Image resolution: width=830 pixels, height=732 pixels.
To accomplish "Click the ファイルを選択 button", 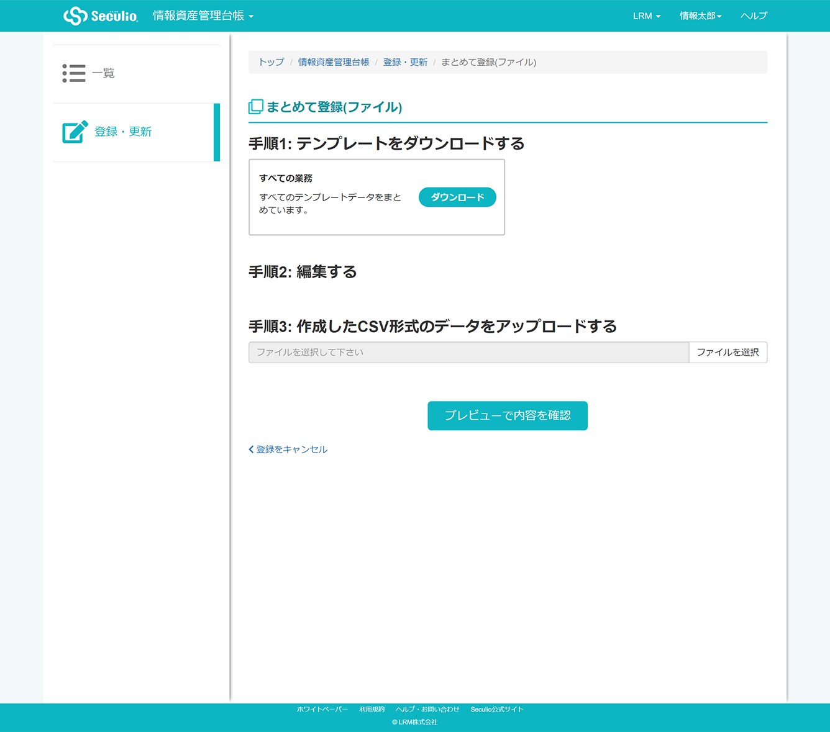I will tap(727, 352).
